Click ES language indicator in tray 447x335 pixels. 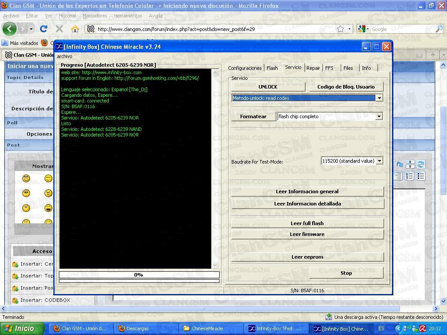coord(381,328)
